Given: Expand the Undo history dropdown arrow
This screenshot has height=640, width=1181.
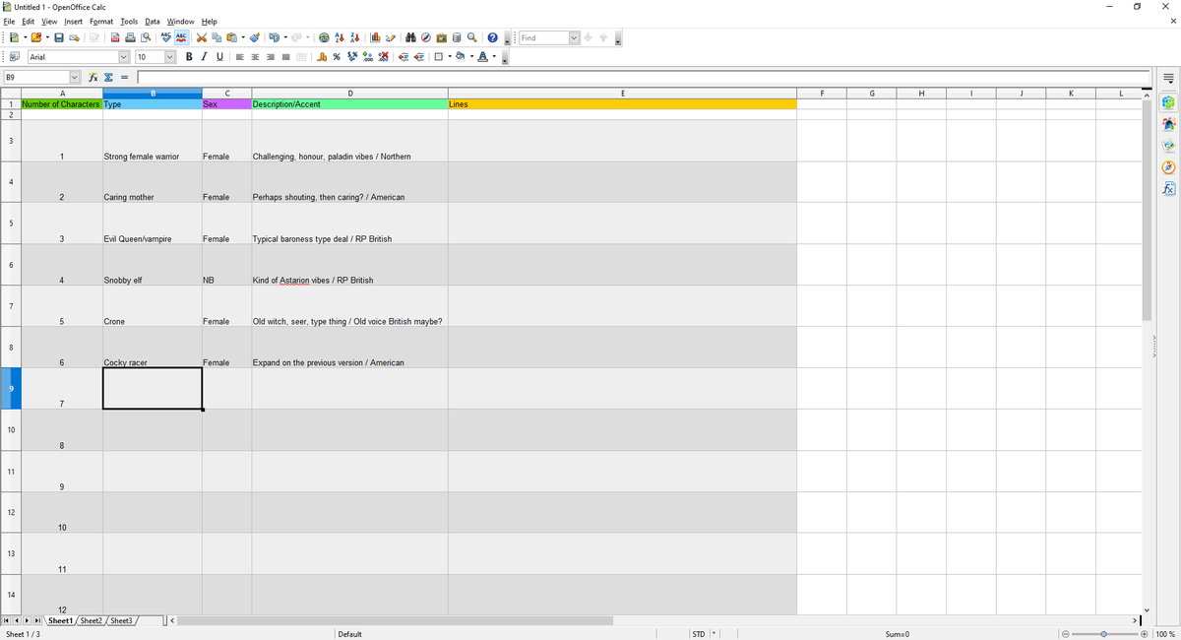Looking at the screenshot, I should coord(285,37).
